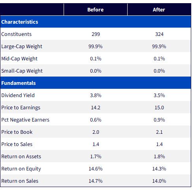This screenshot has width=192, height=191.
Task: Click the After column header
Action: [159, 9]
